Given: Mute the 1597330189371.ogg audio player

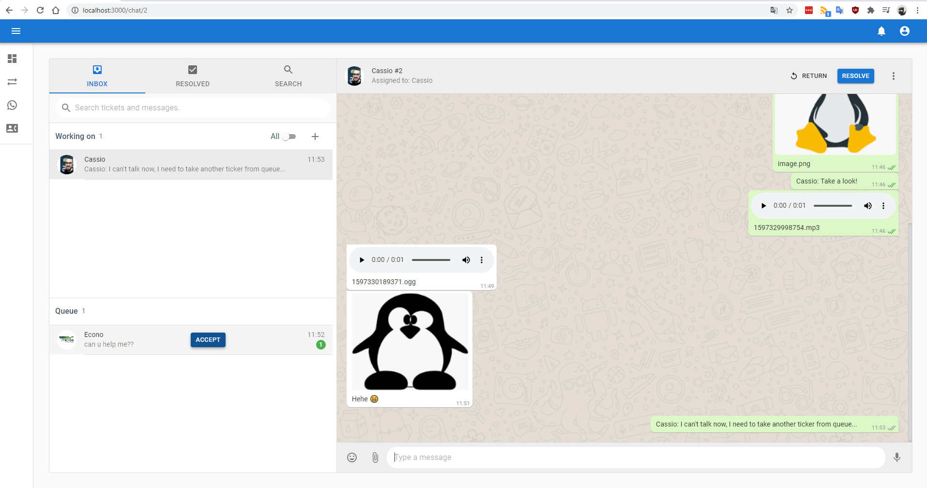Looking at the screenshot, I should click(466, 260).
